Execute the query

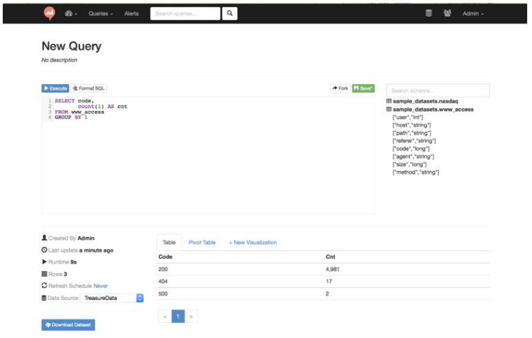[55, 89]
